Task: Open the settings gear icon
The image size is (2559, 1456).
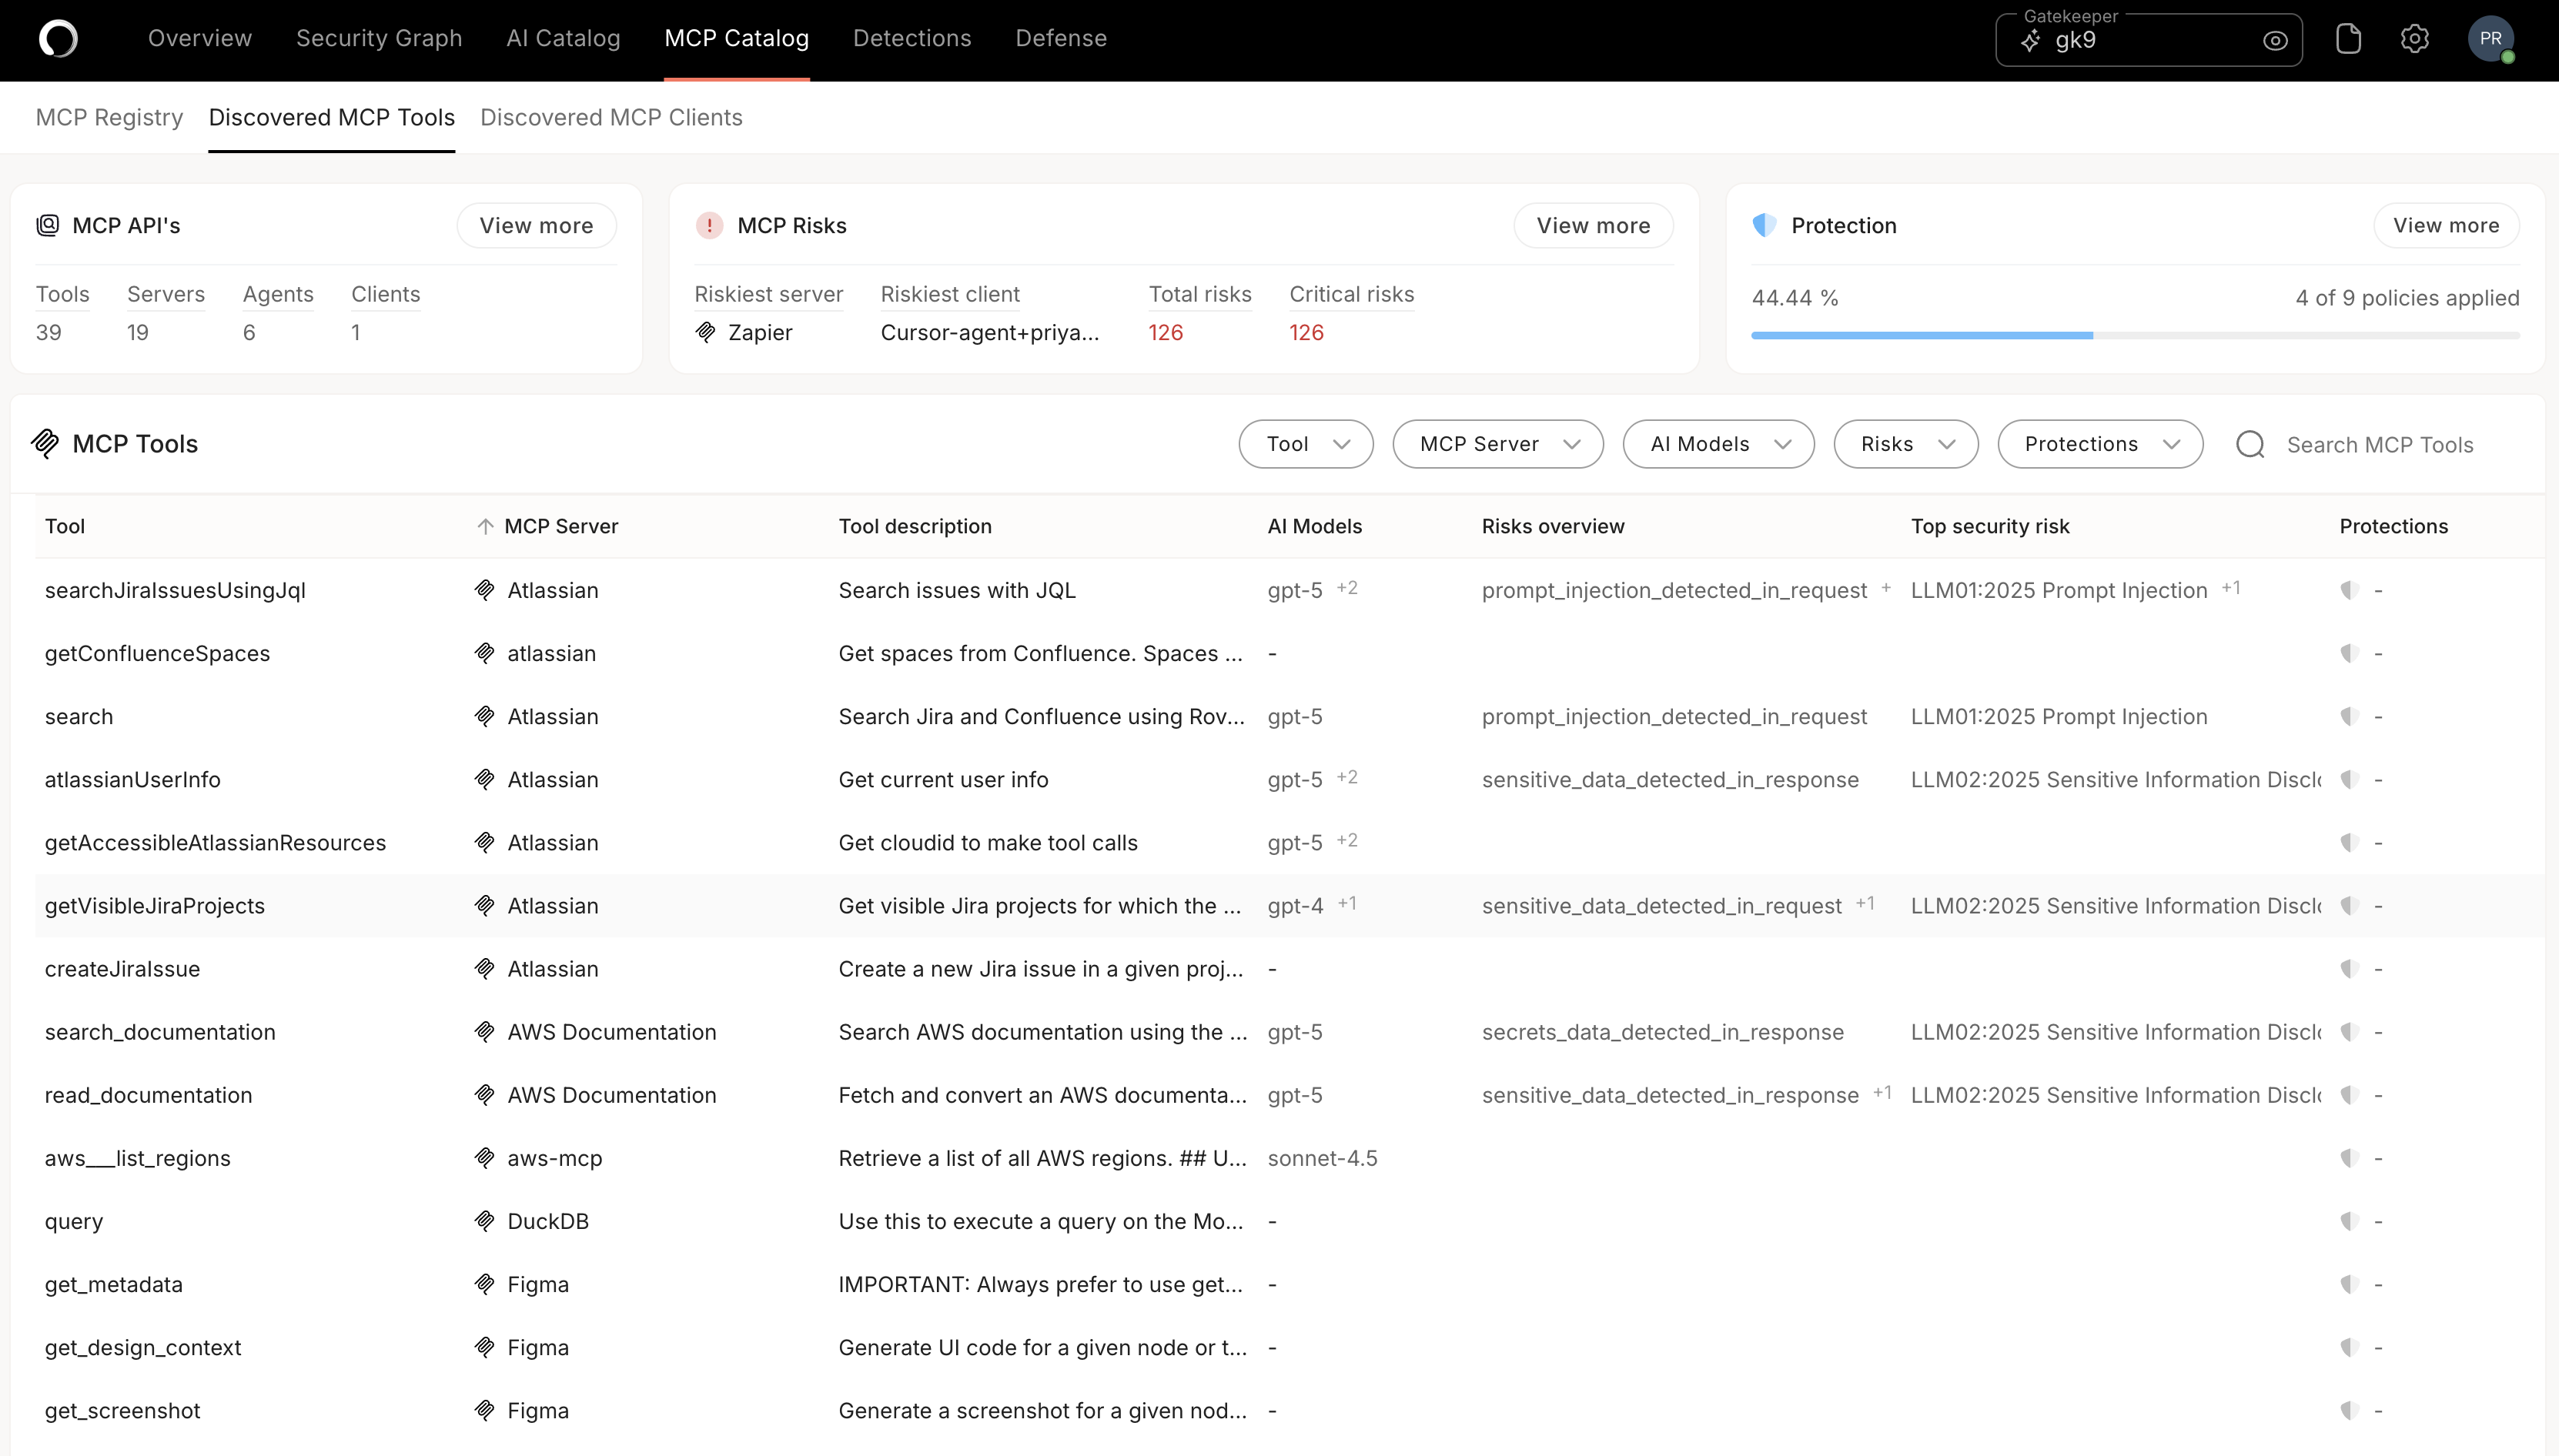Action: [2414, 39]
